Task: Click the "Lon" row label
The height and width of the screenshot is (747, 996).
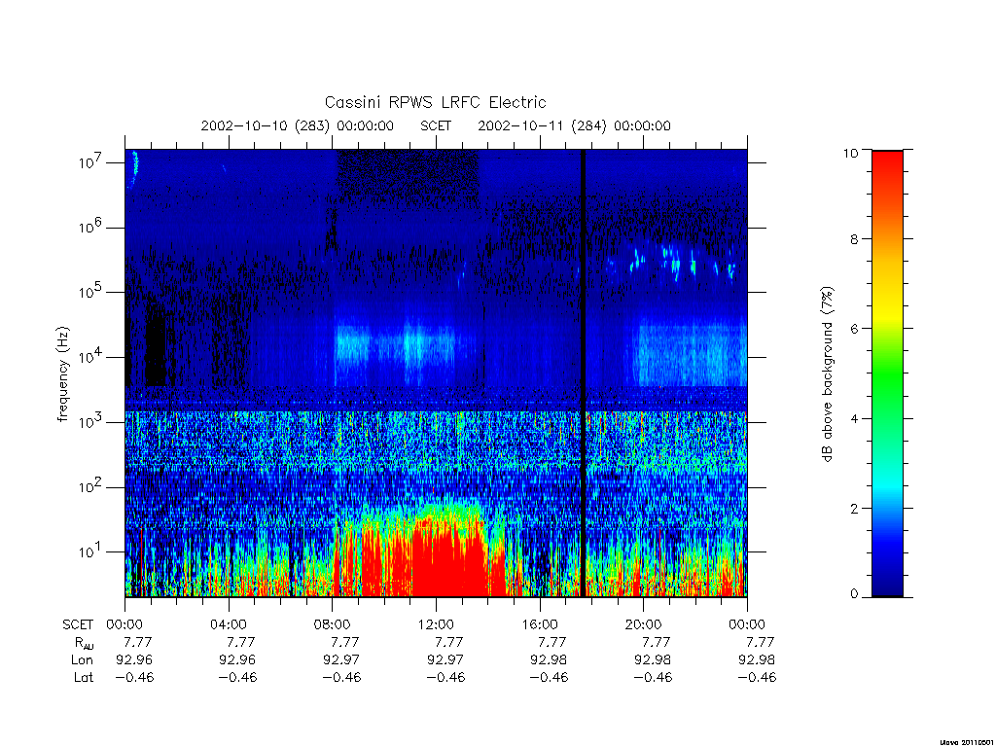Action: [x=82, y=660]
